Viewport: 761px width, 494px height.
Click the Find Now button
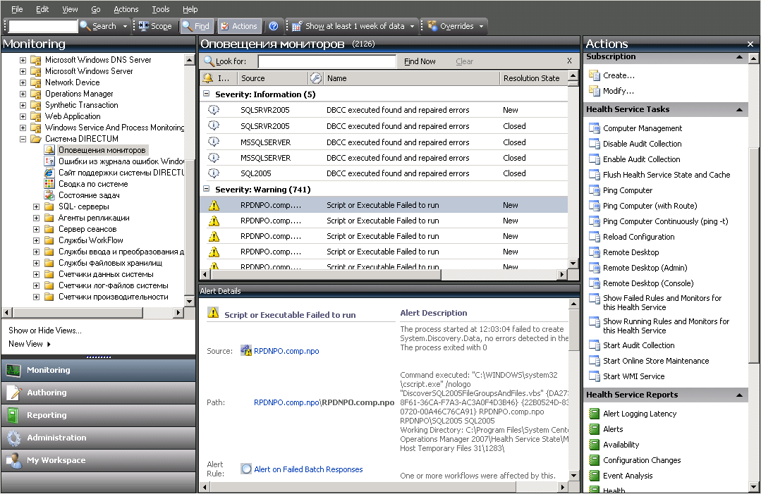[420, 61]
